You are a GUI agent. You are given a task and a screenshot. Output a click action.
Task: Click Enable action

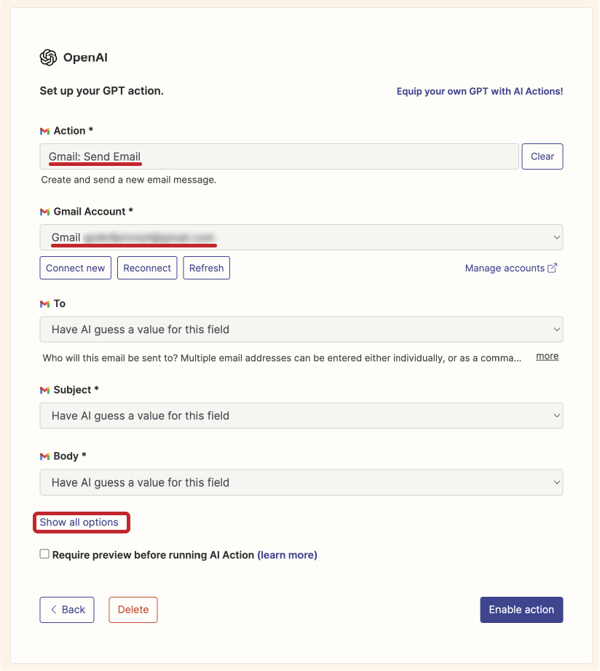[521, 609]
